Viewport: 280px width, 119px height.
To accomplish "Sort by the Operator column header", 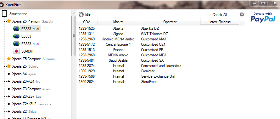I will [x=170, y=22].
